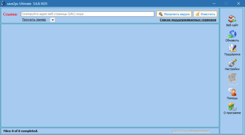This screenshot has height=135, width=245.
Task: Open Поддержка notepad icon
Action: [232, 48]
